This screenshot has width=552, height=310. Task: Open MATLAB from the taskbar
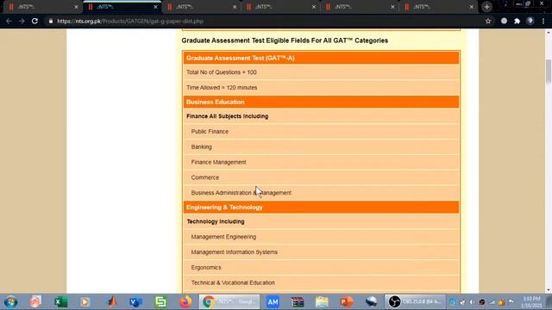112,302
